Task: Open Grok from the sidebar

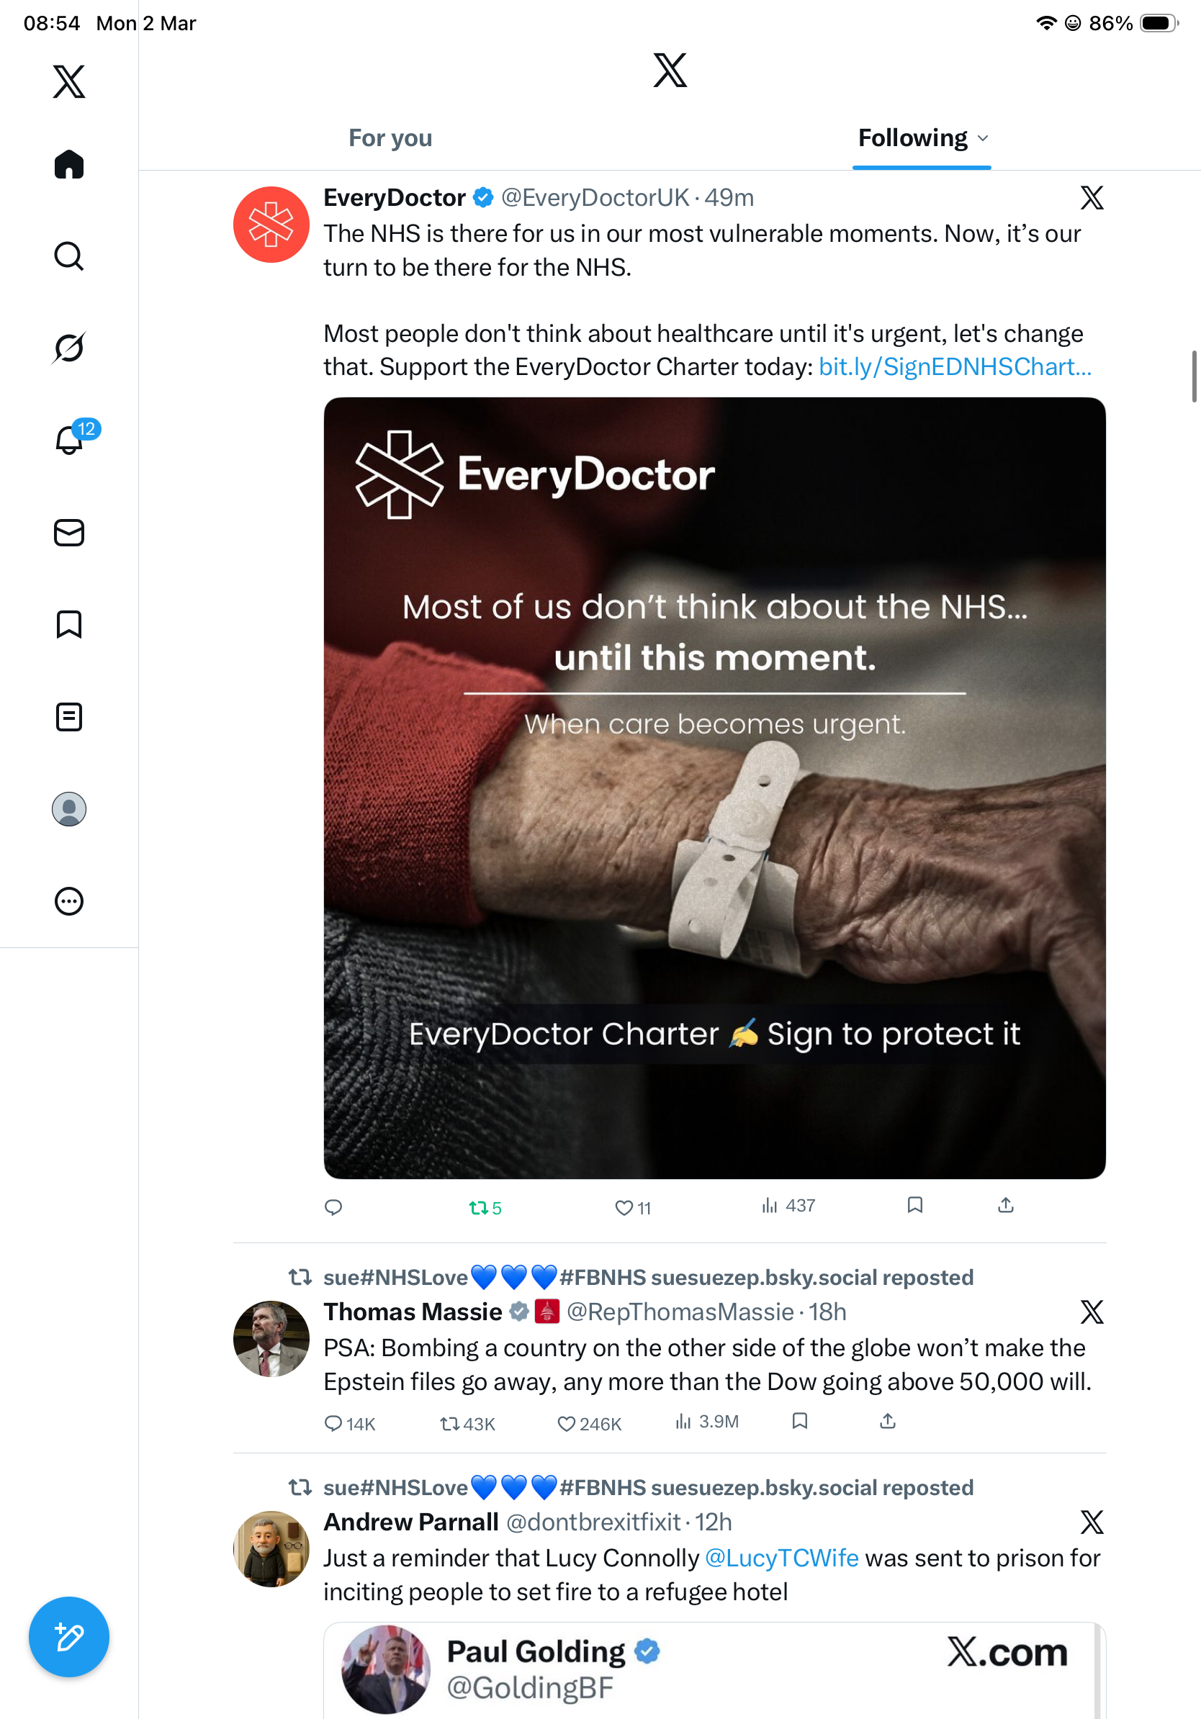Action: pyautogui.click(x=69, y=348)
